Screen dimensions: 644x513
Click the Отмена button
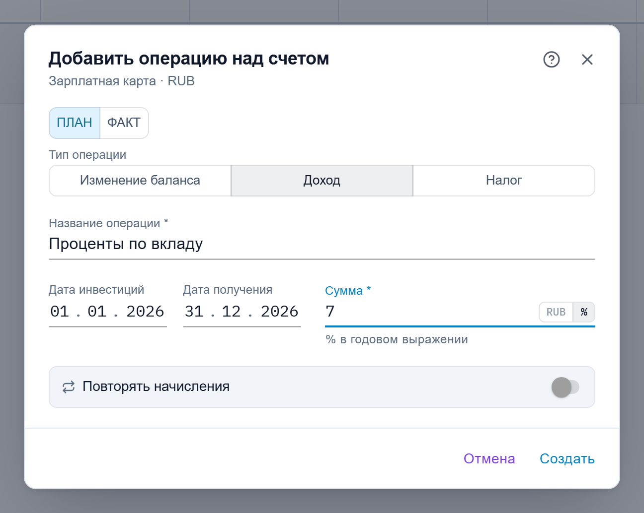pos(489,458)
